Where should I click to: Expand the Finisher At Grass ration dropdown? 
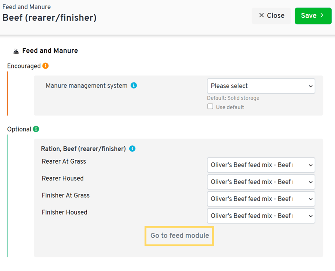(x=261, y=199)
